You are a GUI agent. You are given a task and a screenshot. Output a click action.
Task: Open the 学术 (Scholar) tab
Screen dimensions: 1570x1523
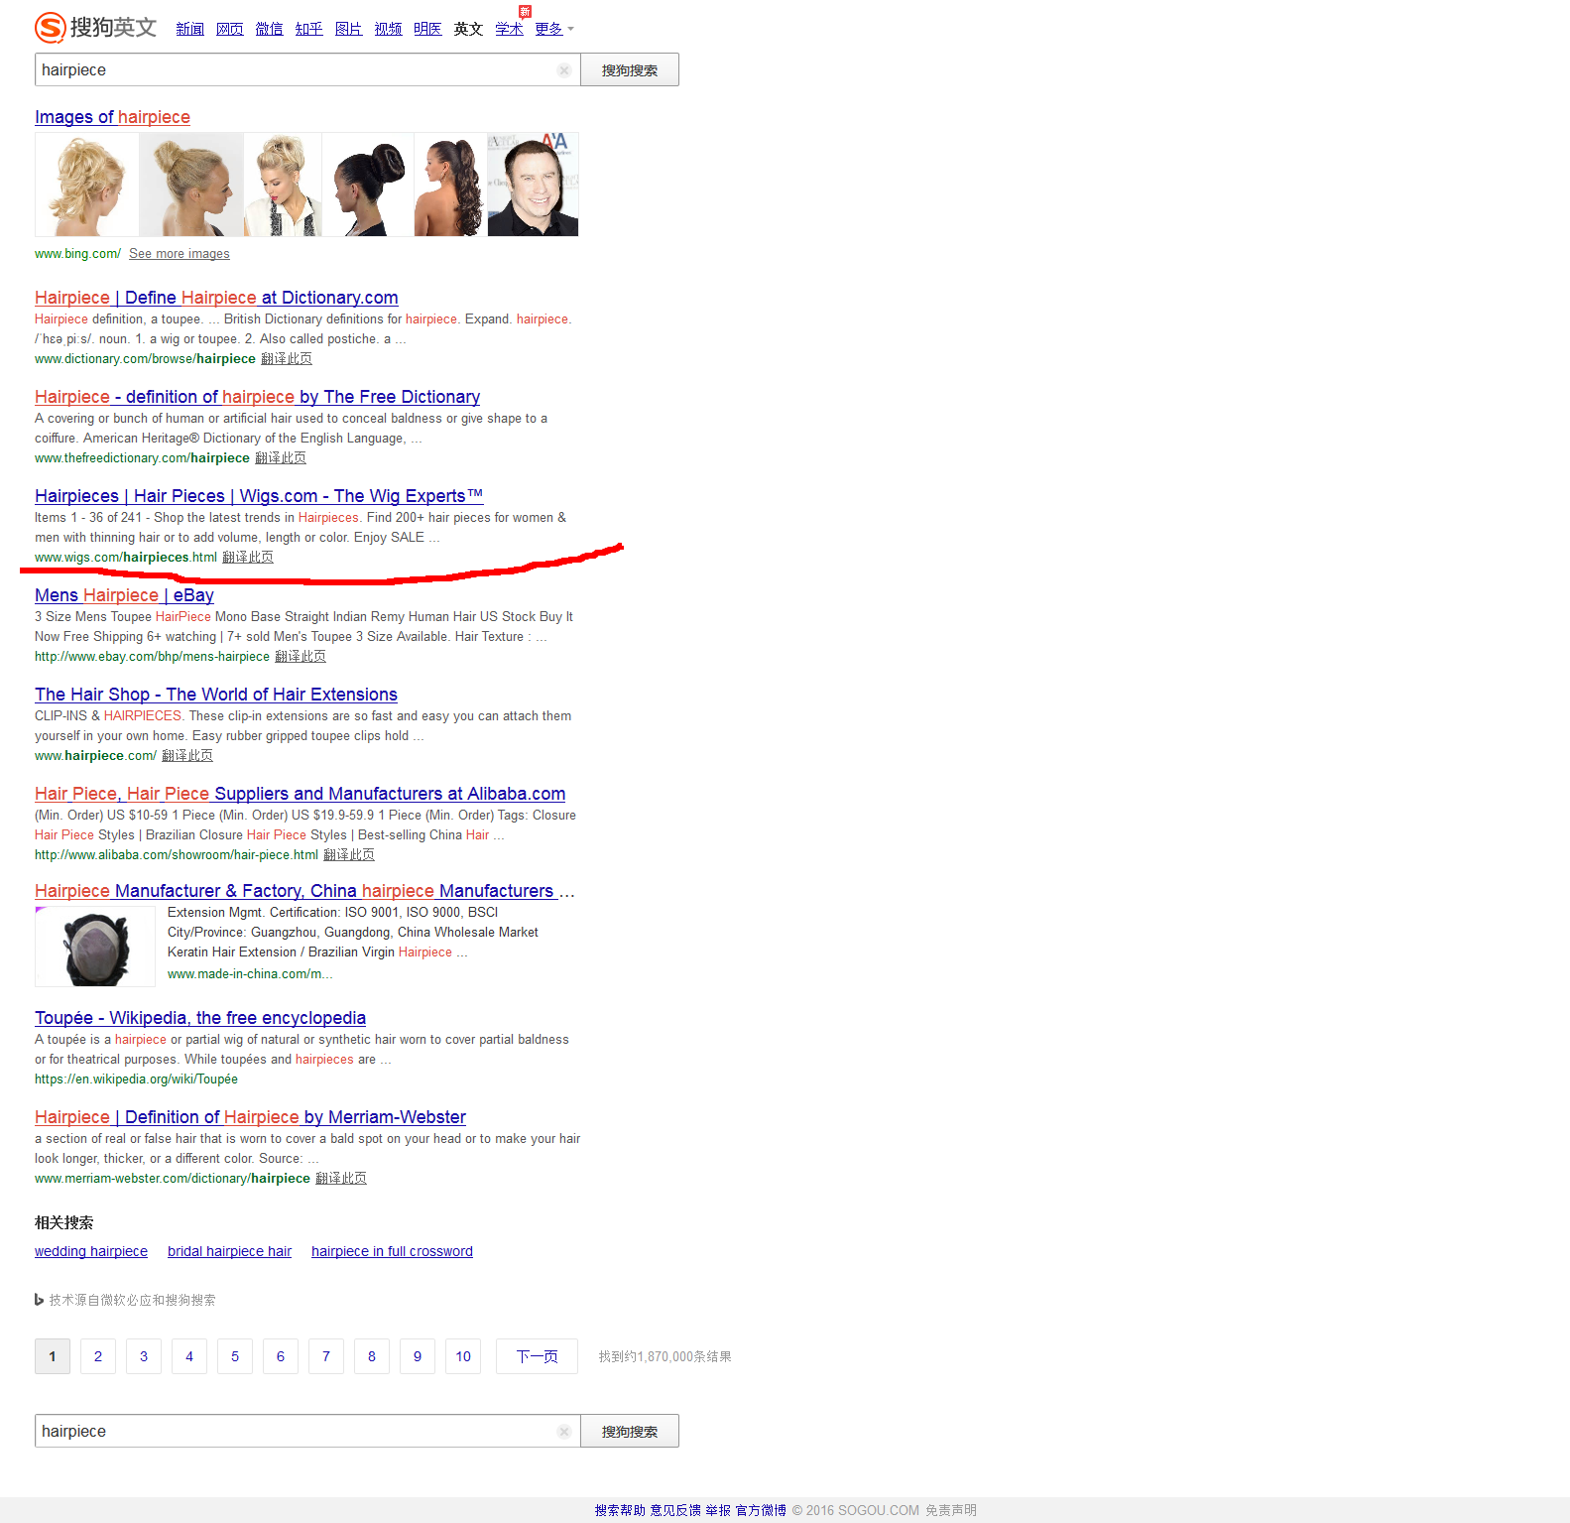tap(509, 29)
